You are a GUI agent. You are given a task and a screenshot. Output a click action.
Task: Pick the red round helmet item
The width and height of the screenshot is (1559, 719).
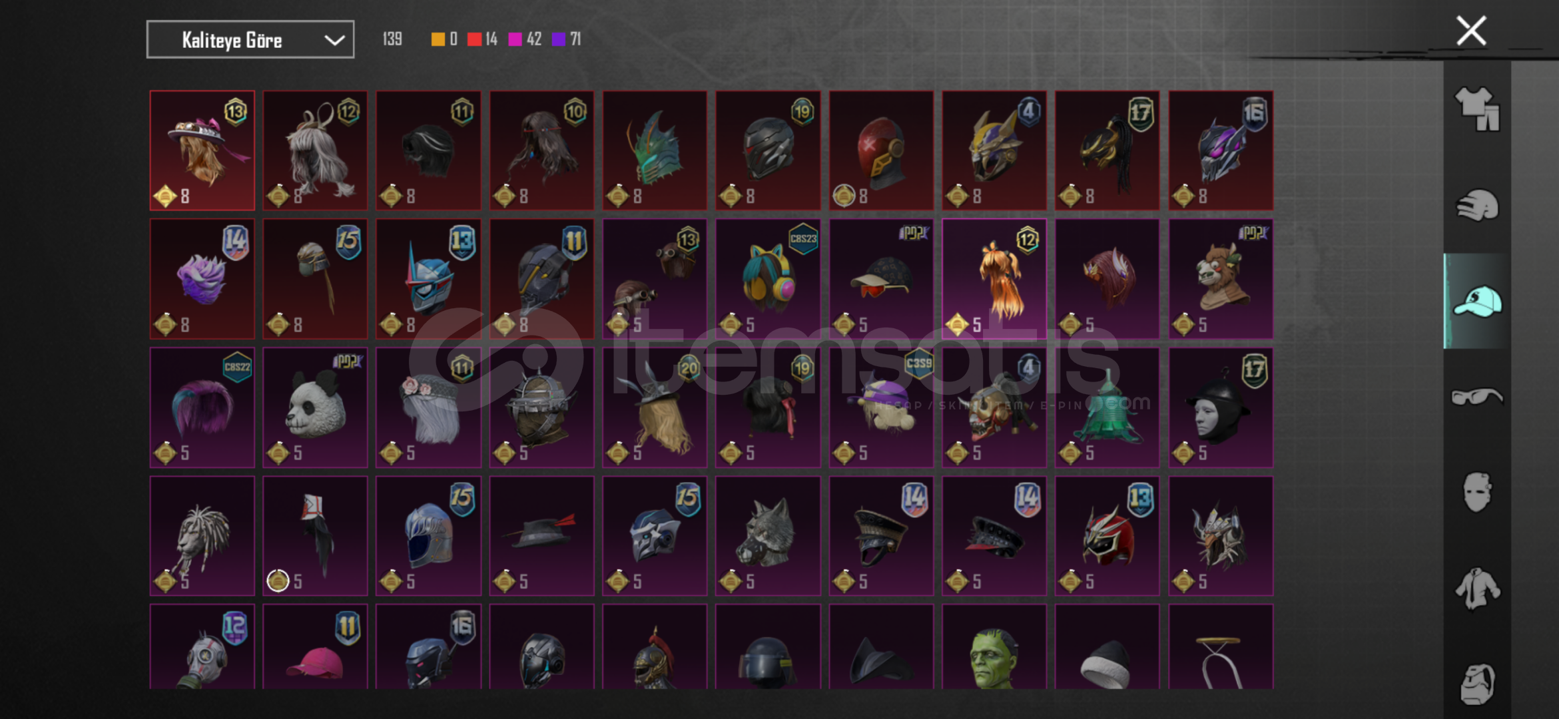(881, 150)
